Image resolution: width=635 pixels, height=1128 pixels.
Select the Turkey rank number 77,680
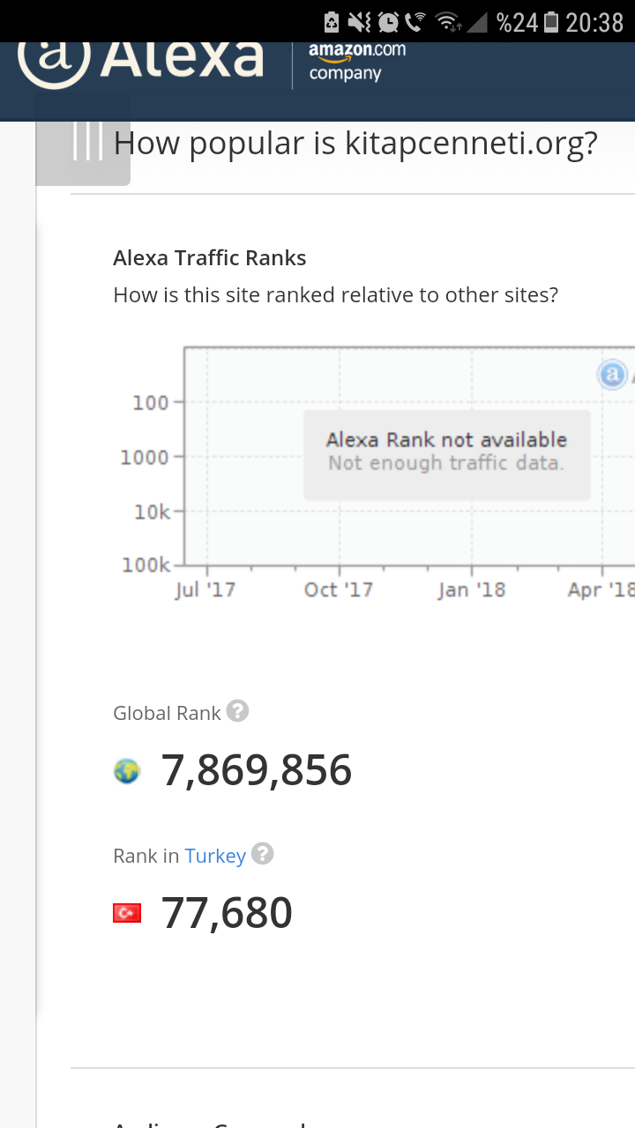227,913
